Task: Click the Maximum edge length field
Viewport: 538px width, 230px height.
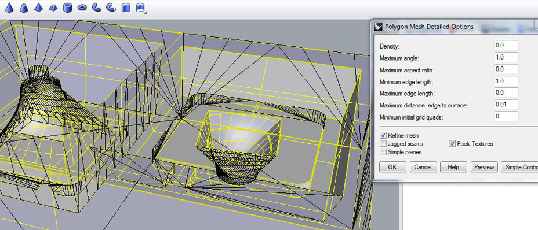Action: (506, 93)
